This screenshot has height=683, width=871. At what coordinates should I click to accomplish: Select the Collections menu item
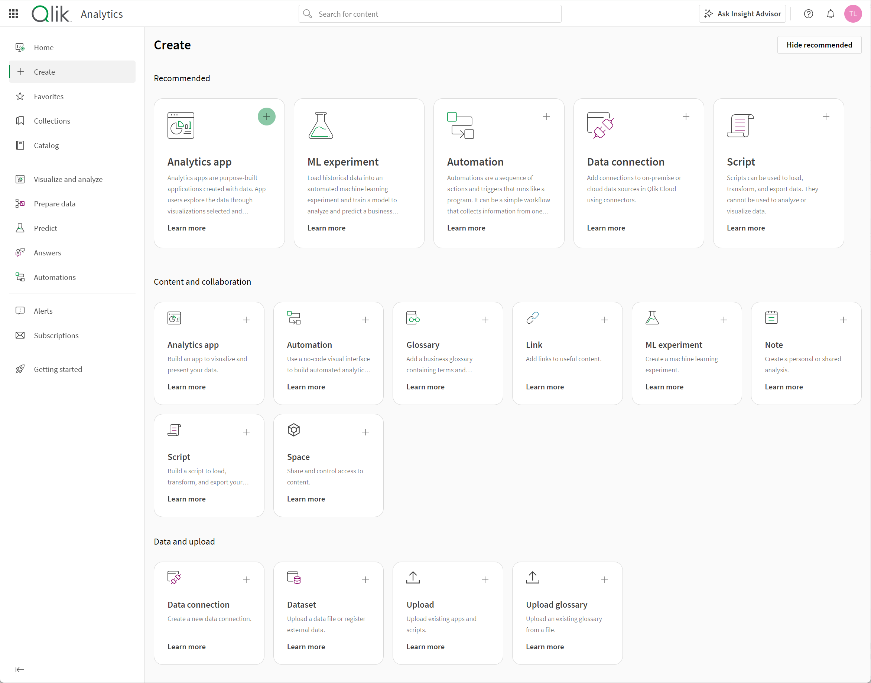(52, 121)
